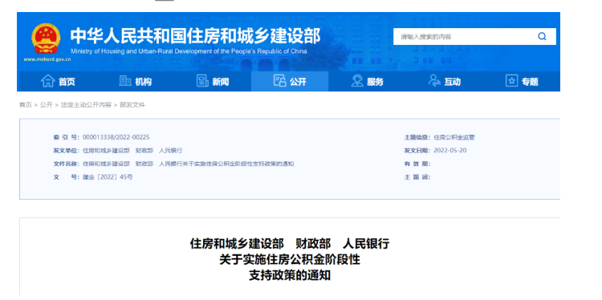Select the 公开 navigation tab
602x300 pixels.
tap(290, 81)
